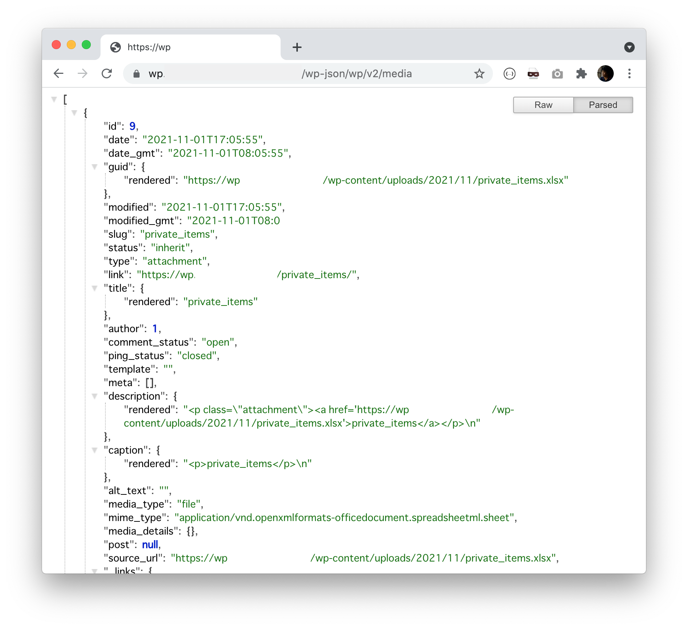Open the "link" /private_items/ URL
The image size is (688, 629).
(x=246, y=275)
